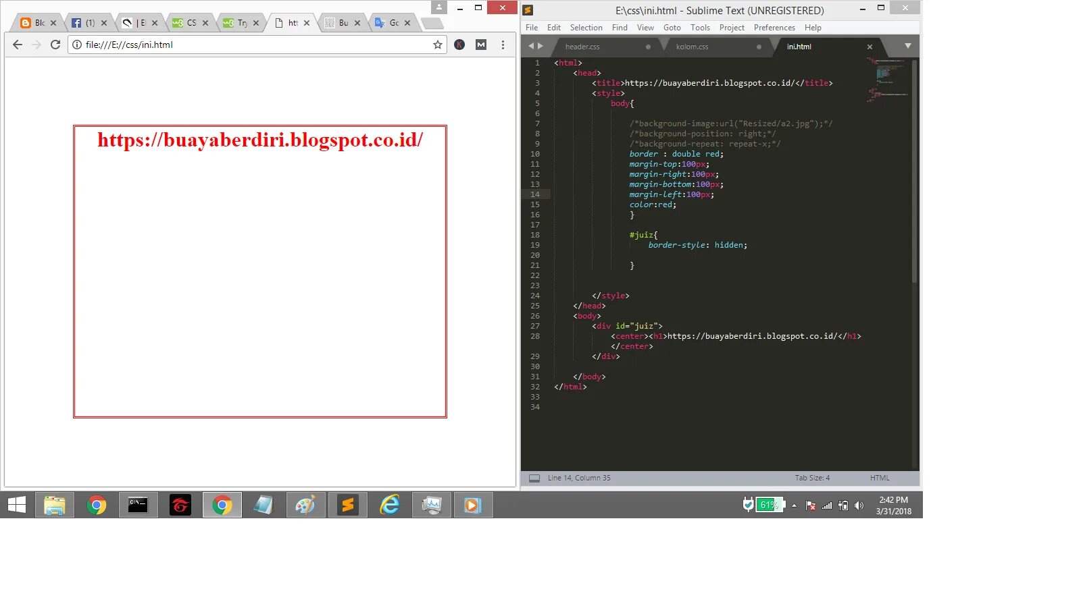The height and width of the screenshot is (604, 1081).
Task: Click the Sublime minimap preview
Action: pos(887,80)
